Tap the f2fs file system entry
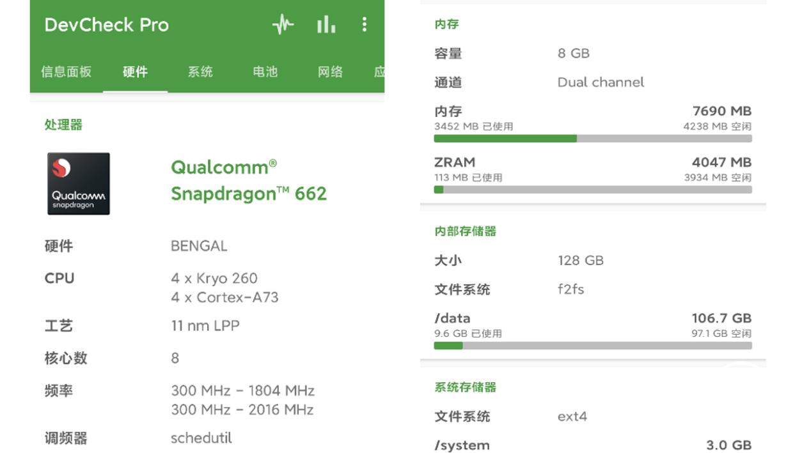 coord(569,289)
